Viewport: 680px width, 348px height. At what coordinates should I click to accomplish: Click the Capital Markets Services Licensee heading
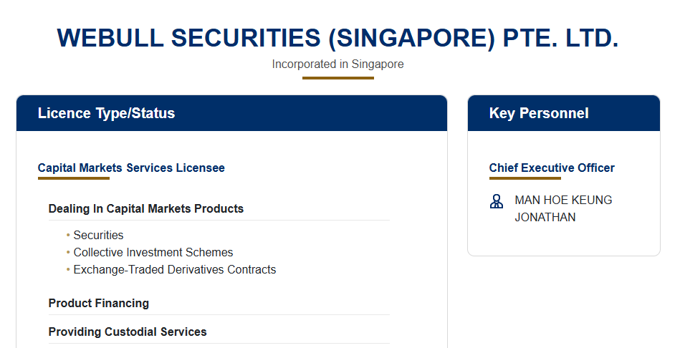[x=131, y=168]
